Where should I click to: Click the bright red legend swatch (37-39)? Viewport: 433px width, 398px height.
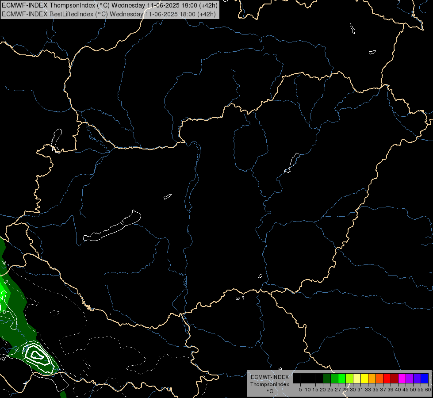pyautogui.click(x=387, y=378)
